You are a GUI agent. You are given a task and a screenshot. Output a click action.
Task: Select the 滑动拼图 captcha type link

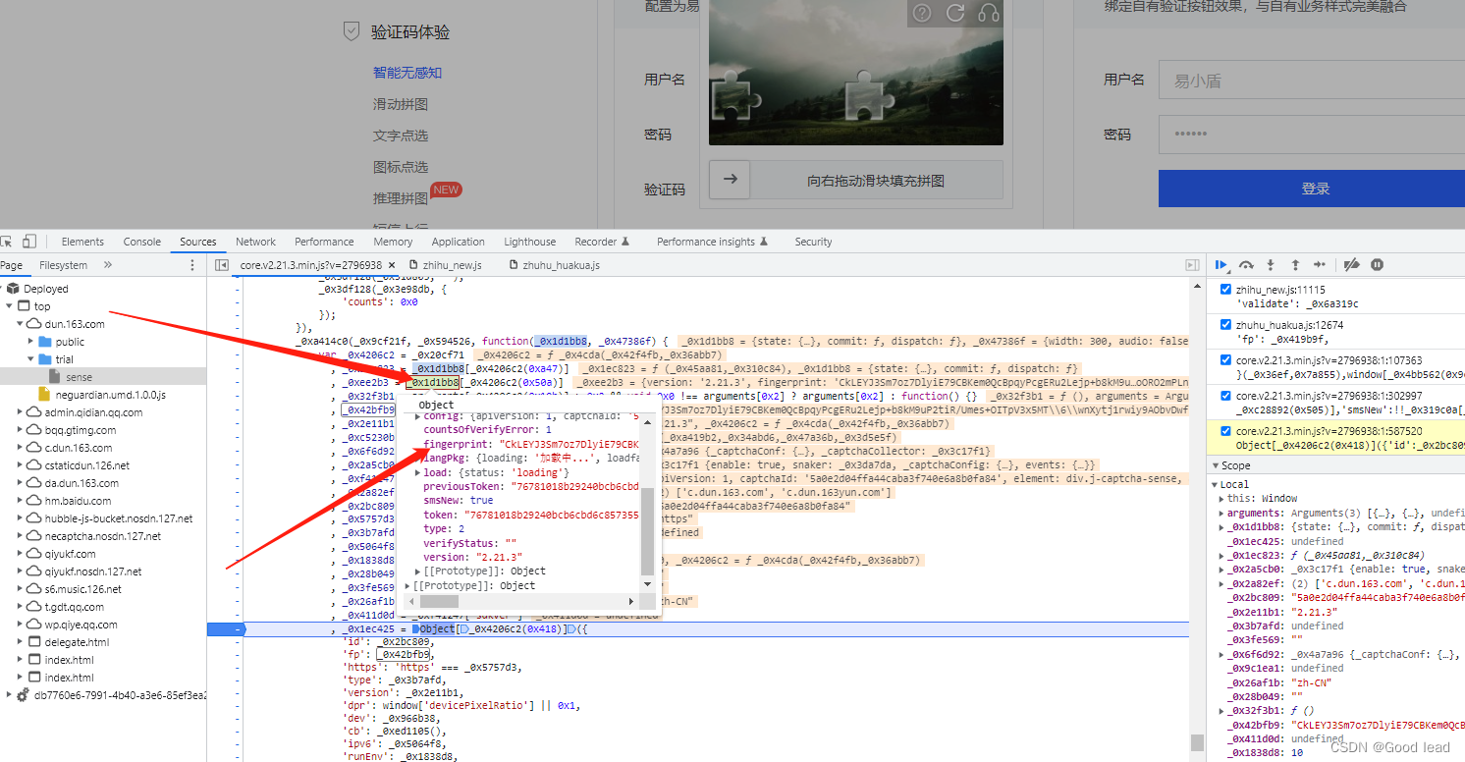click(400, 103)
